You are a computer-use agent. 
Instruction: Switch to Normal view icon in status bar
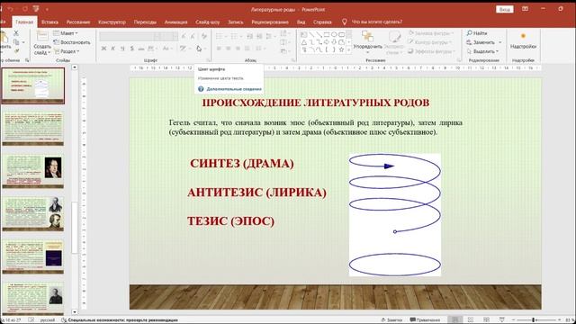point(454,320)
